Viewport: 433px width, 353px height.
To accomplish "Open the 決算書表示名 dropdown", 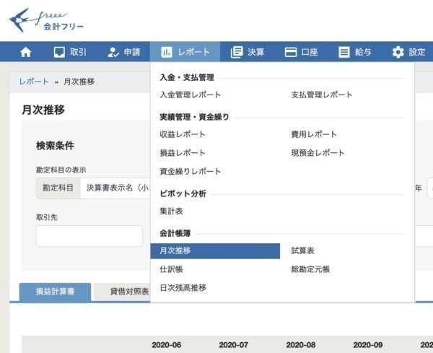I will pyautogui.click(x=115, y=188).
